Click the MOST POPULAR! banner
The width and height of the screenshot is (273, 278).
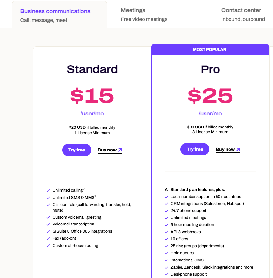(210, 49)
